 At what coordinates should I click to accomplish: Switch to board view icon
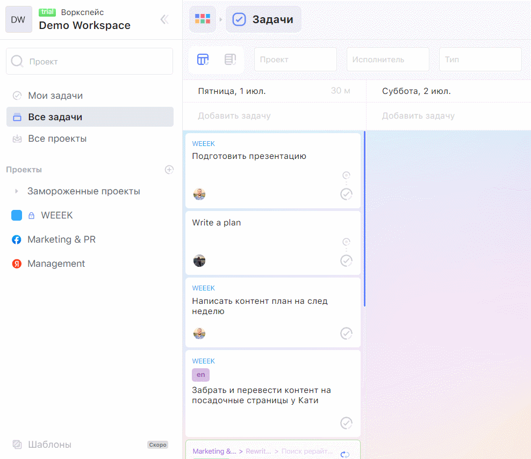pyautogui.click(x=203, y=60)
